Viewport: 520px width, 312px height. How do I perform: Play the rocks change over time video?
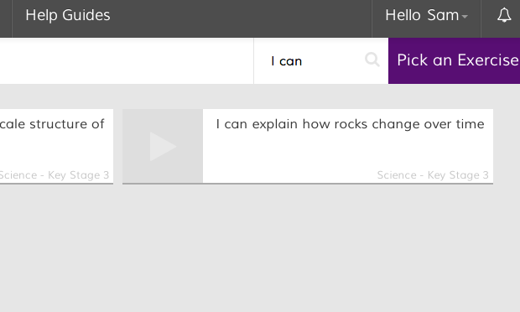(x=163, y=147)
